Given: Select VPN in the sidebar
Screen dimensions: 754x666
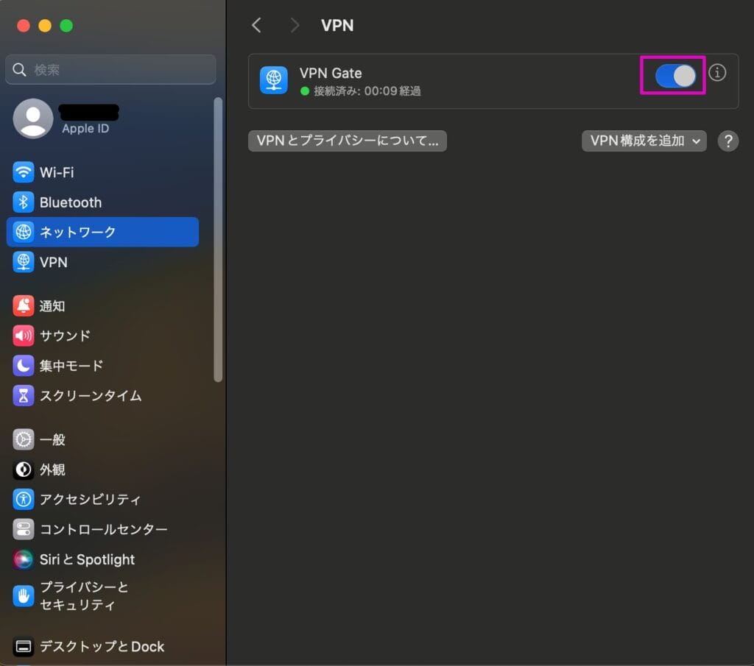Looking at the screenshot, I should [x=102, y=263].
